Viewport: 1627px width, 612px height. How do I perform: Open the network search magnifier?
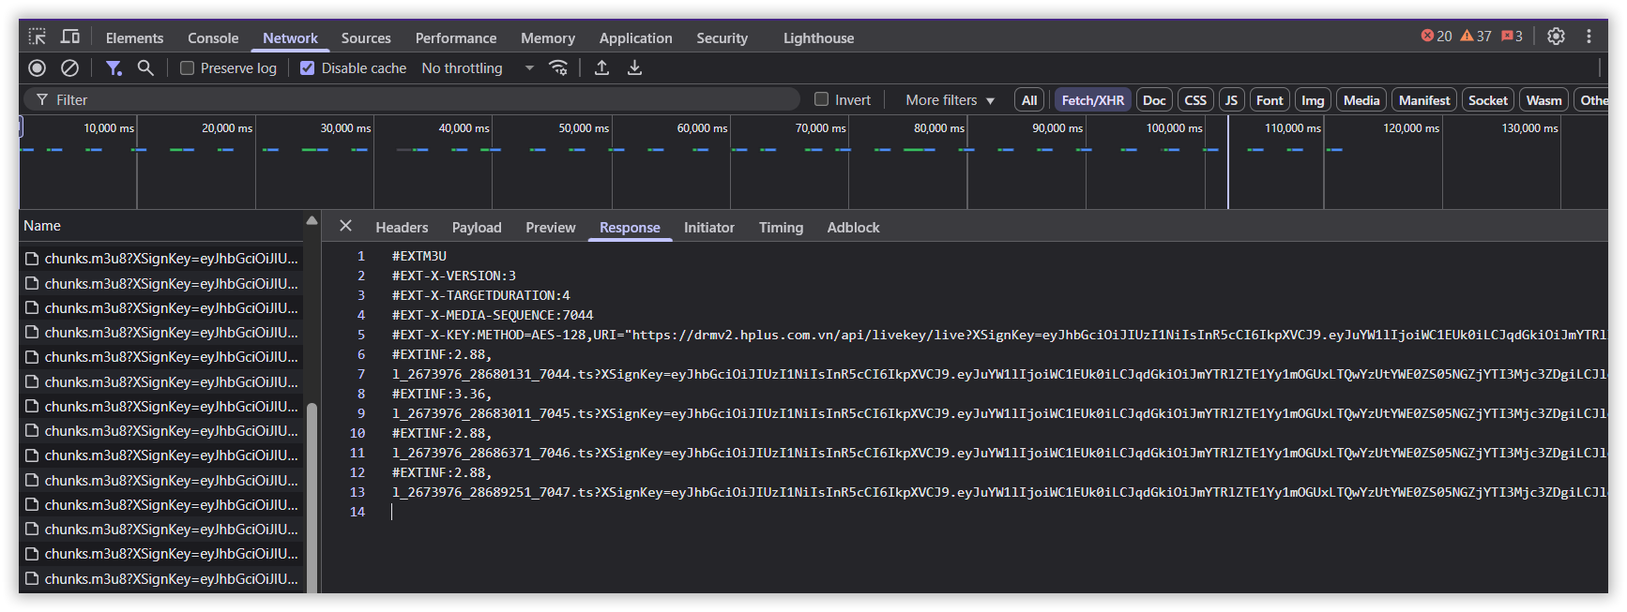145,67
